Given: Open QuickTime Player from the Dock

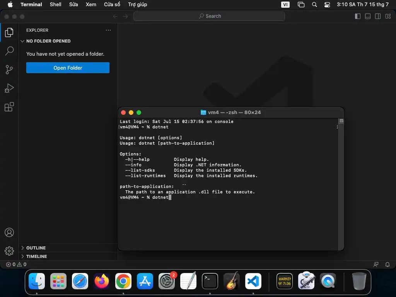Looking at the screenshot, I should pos(328,281).
